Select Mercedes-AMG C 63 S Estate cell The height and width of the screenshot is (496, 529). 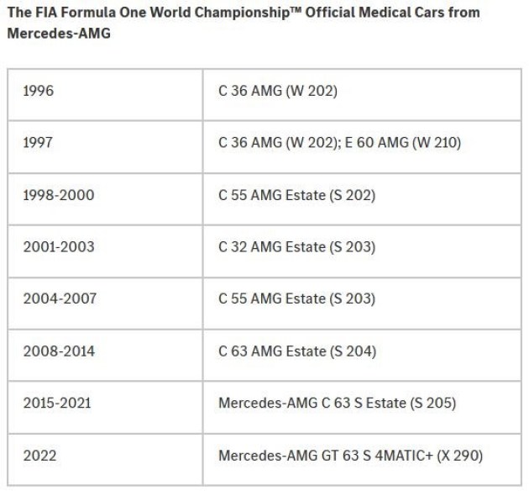363,407
